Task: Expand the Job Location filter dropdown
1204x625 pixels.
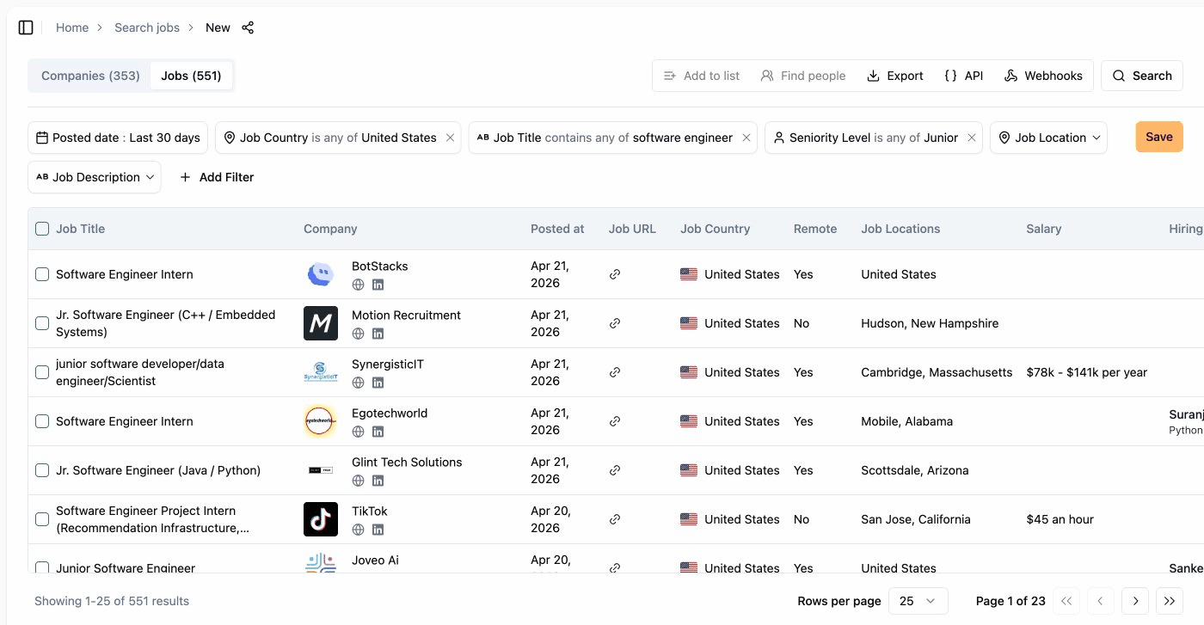Action: pos(1048,138)
